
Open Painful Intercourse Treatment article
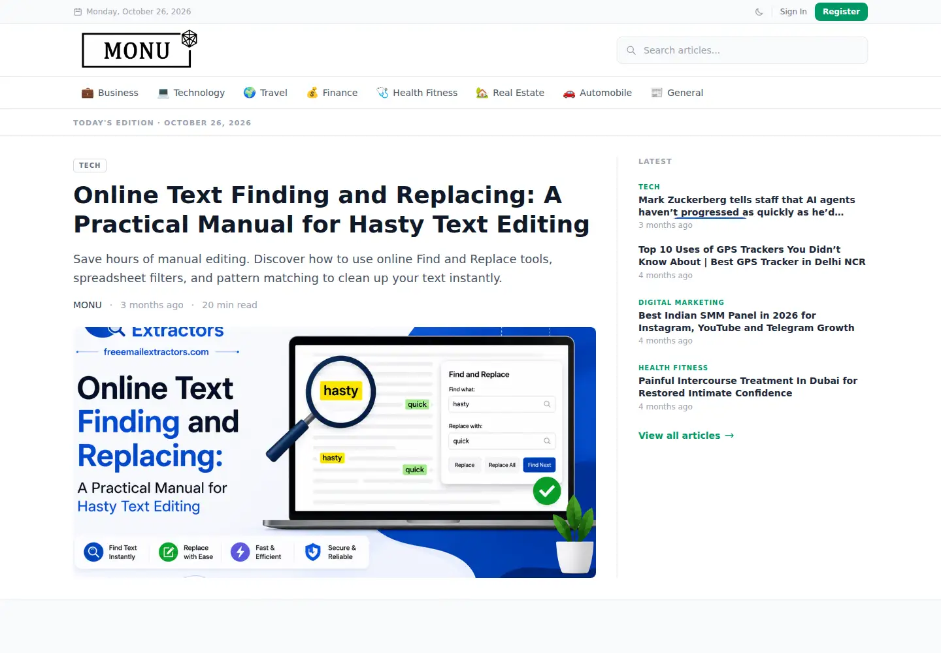[748, 387]
